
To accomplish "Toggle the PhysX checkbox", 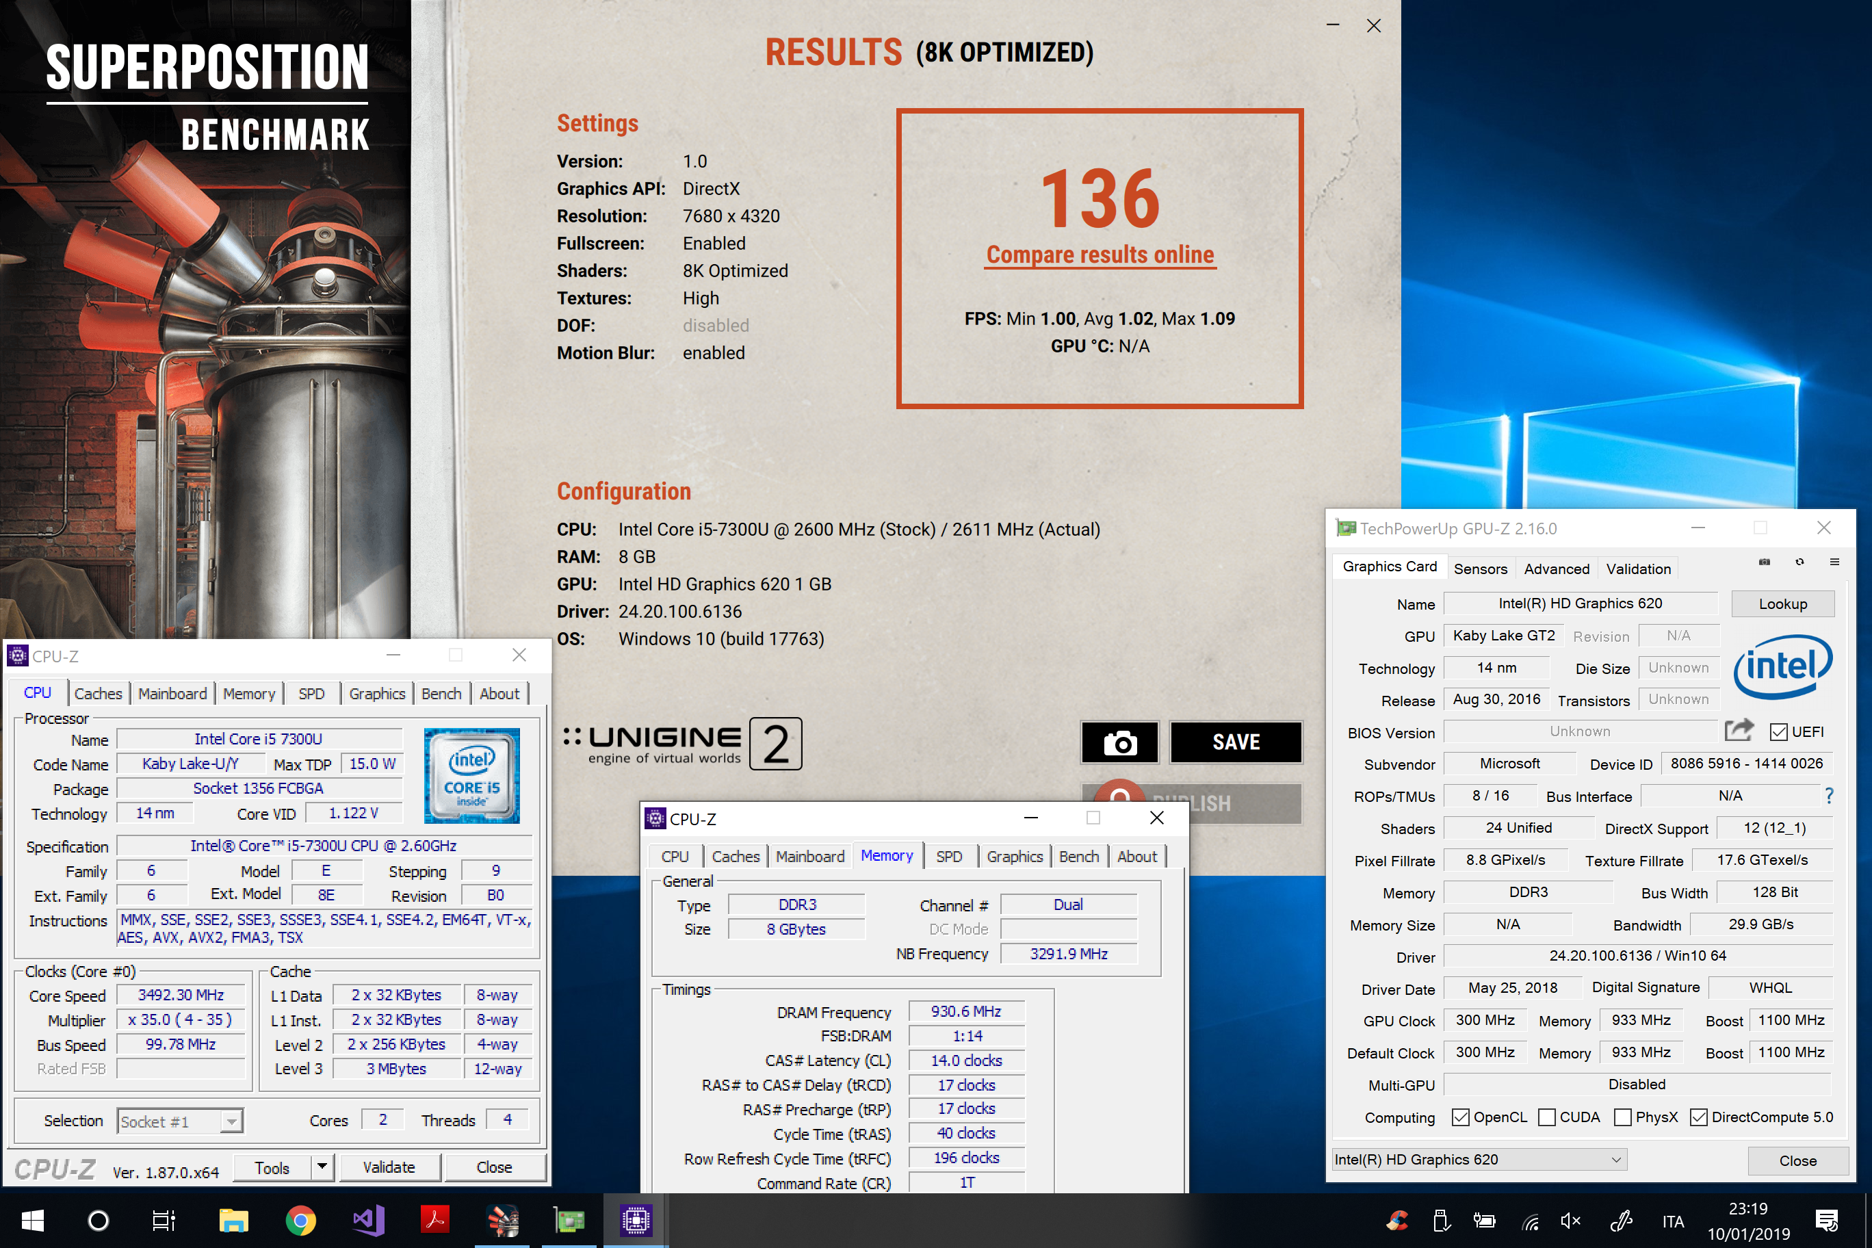I will click(1623, 1117).
